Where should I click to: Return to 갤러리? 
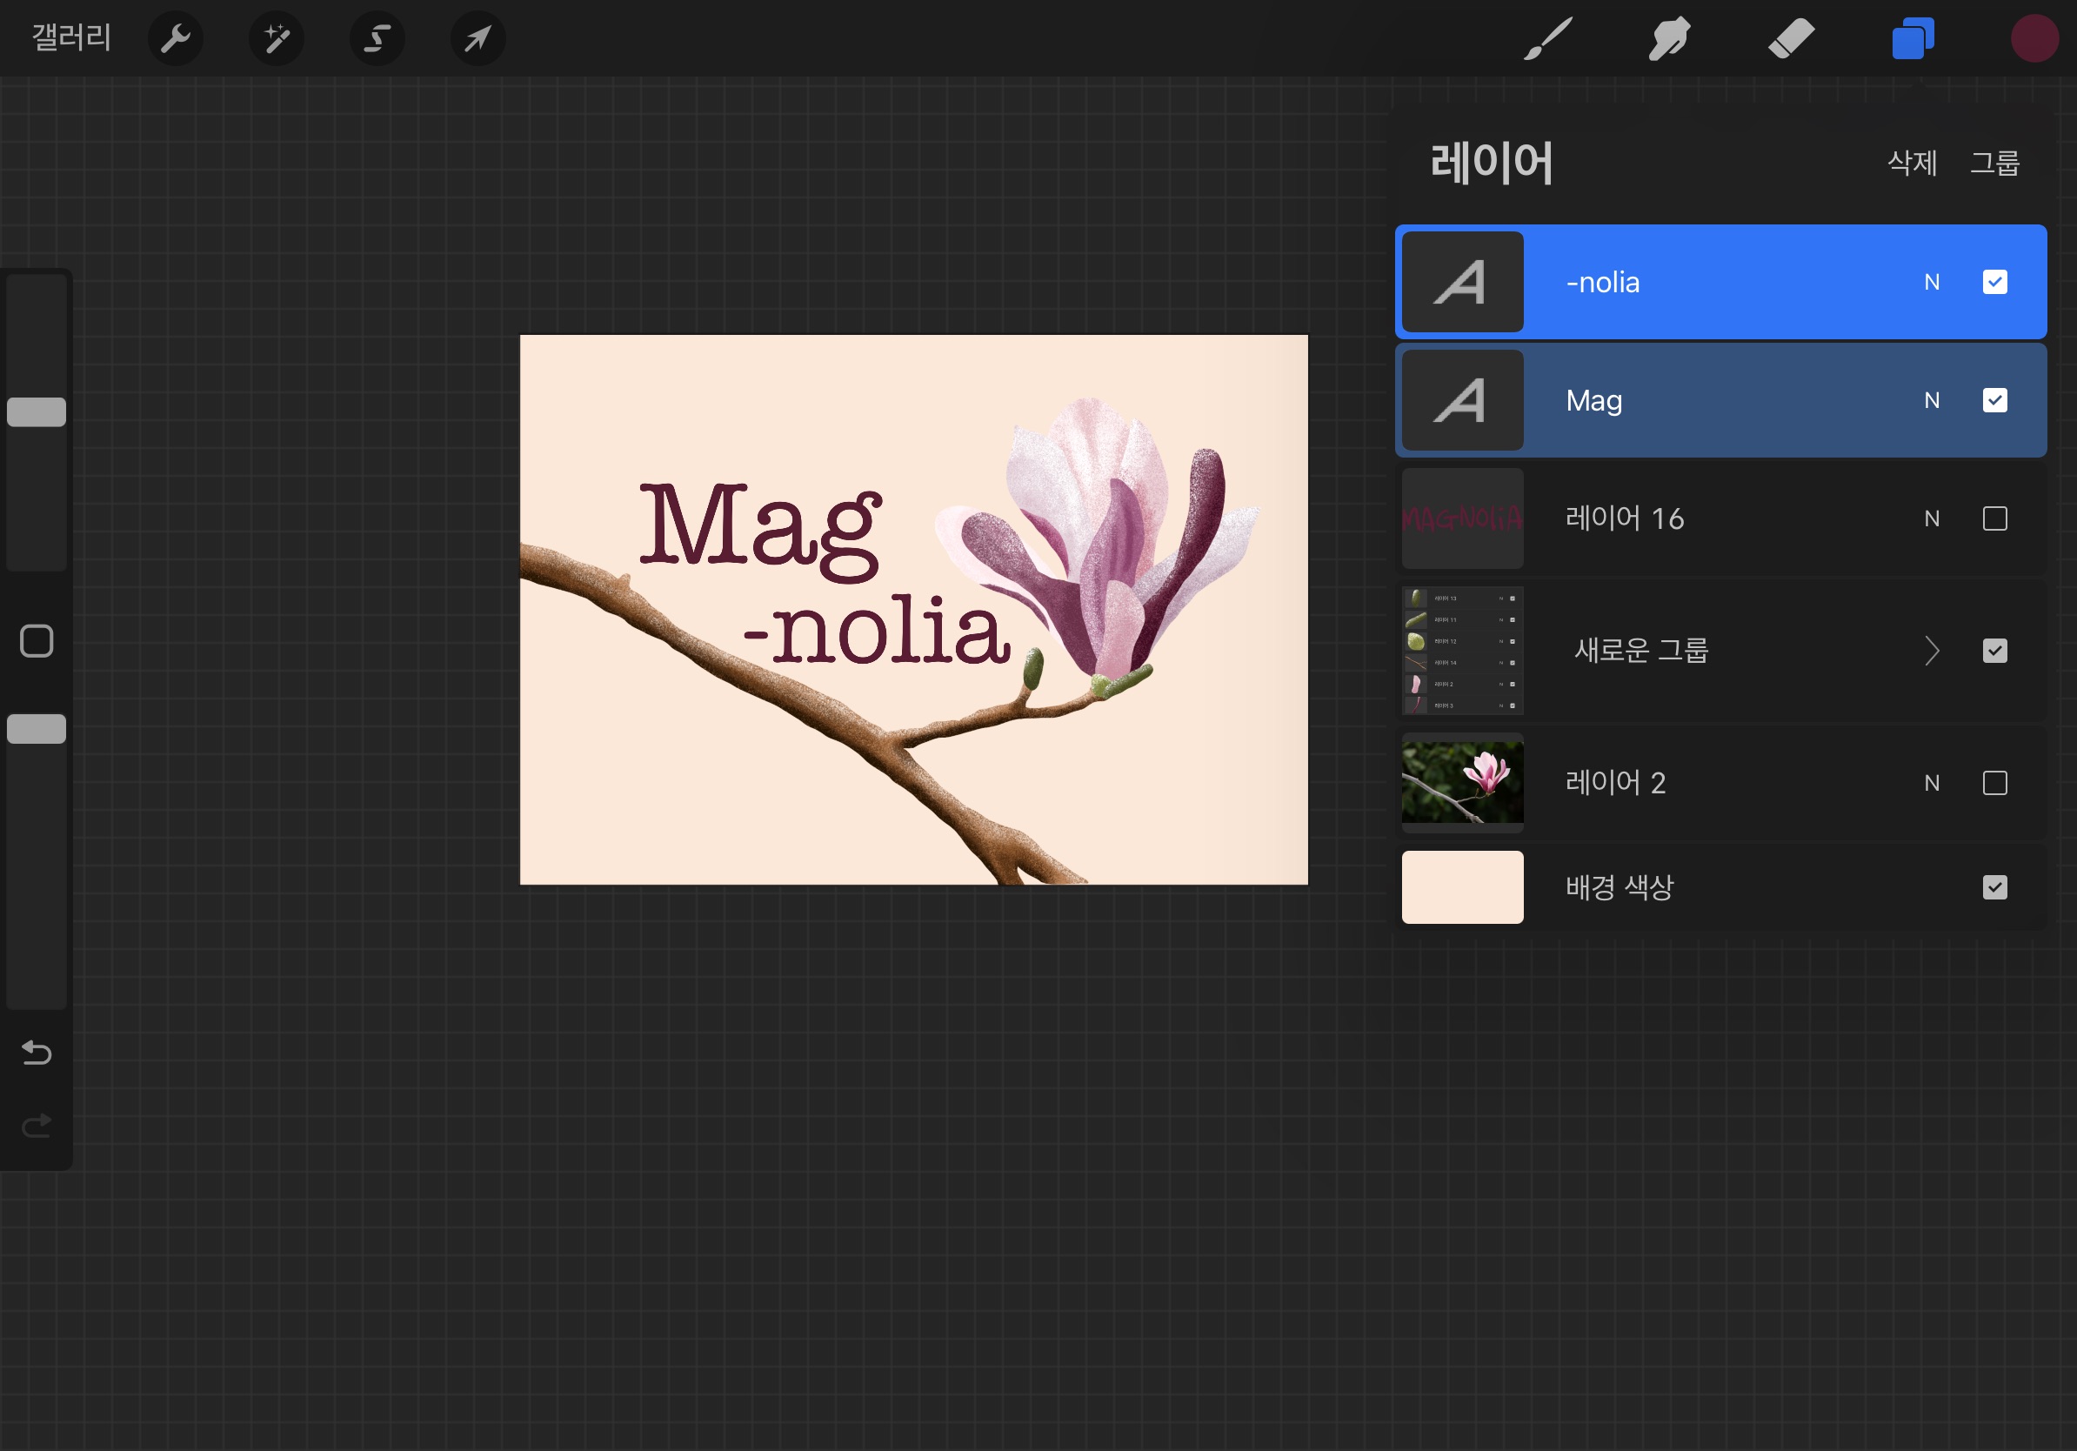point(71,37)
